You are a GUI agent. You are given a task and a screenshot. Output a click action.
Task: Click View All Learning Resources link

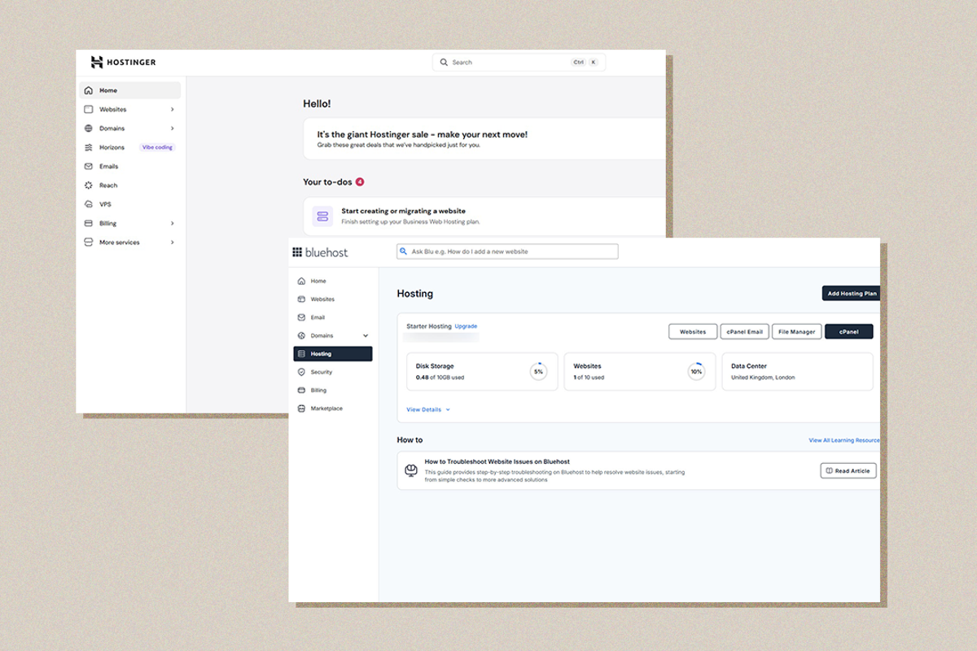tap(844, 440)
